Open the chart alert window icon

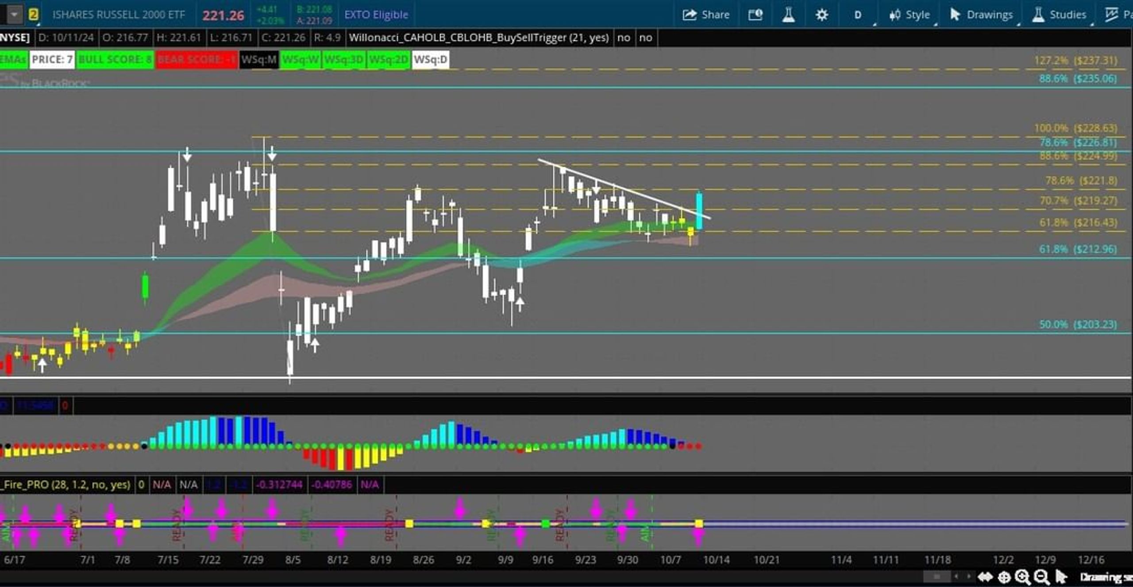pos(755,15)
